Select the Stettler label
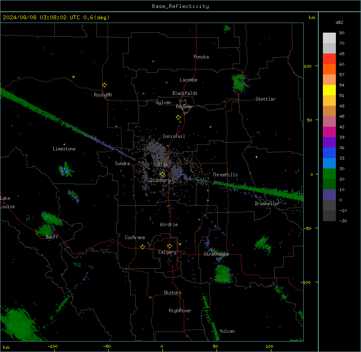The height and width of the screenshot is (352, 361). click(266, 99)
